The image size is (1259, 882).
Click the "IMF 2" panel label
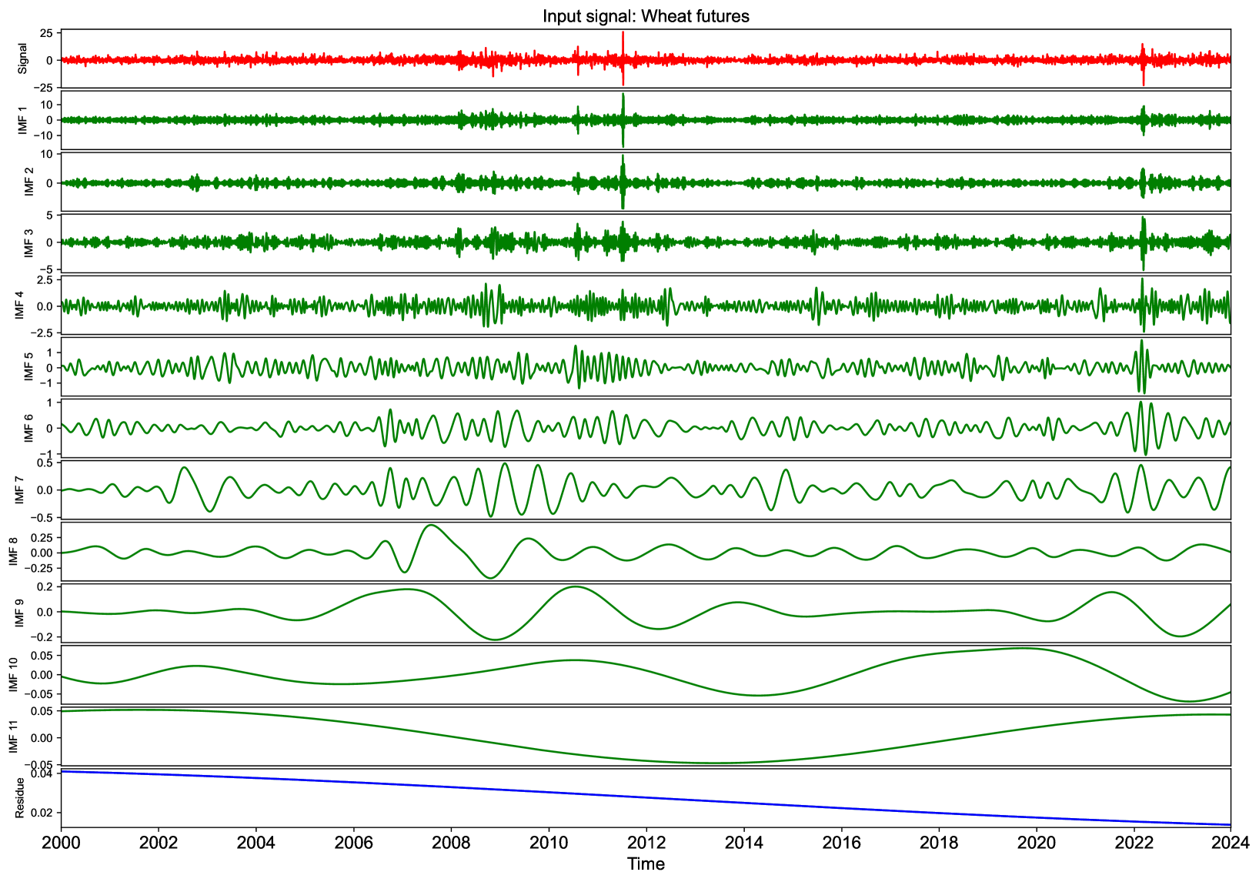(x=29, y=182)
